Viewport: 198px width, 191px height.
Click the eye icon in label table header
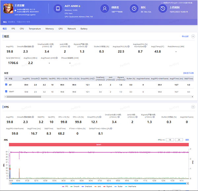pyautogui.click(x=7, y=79)
